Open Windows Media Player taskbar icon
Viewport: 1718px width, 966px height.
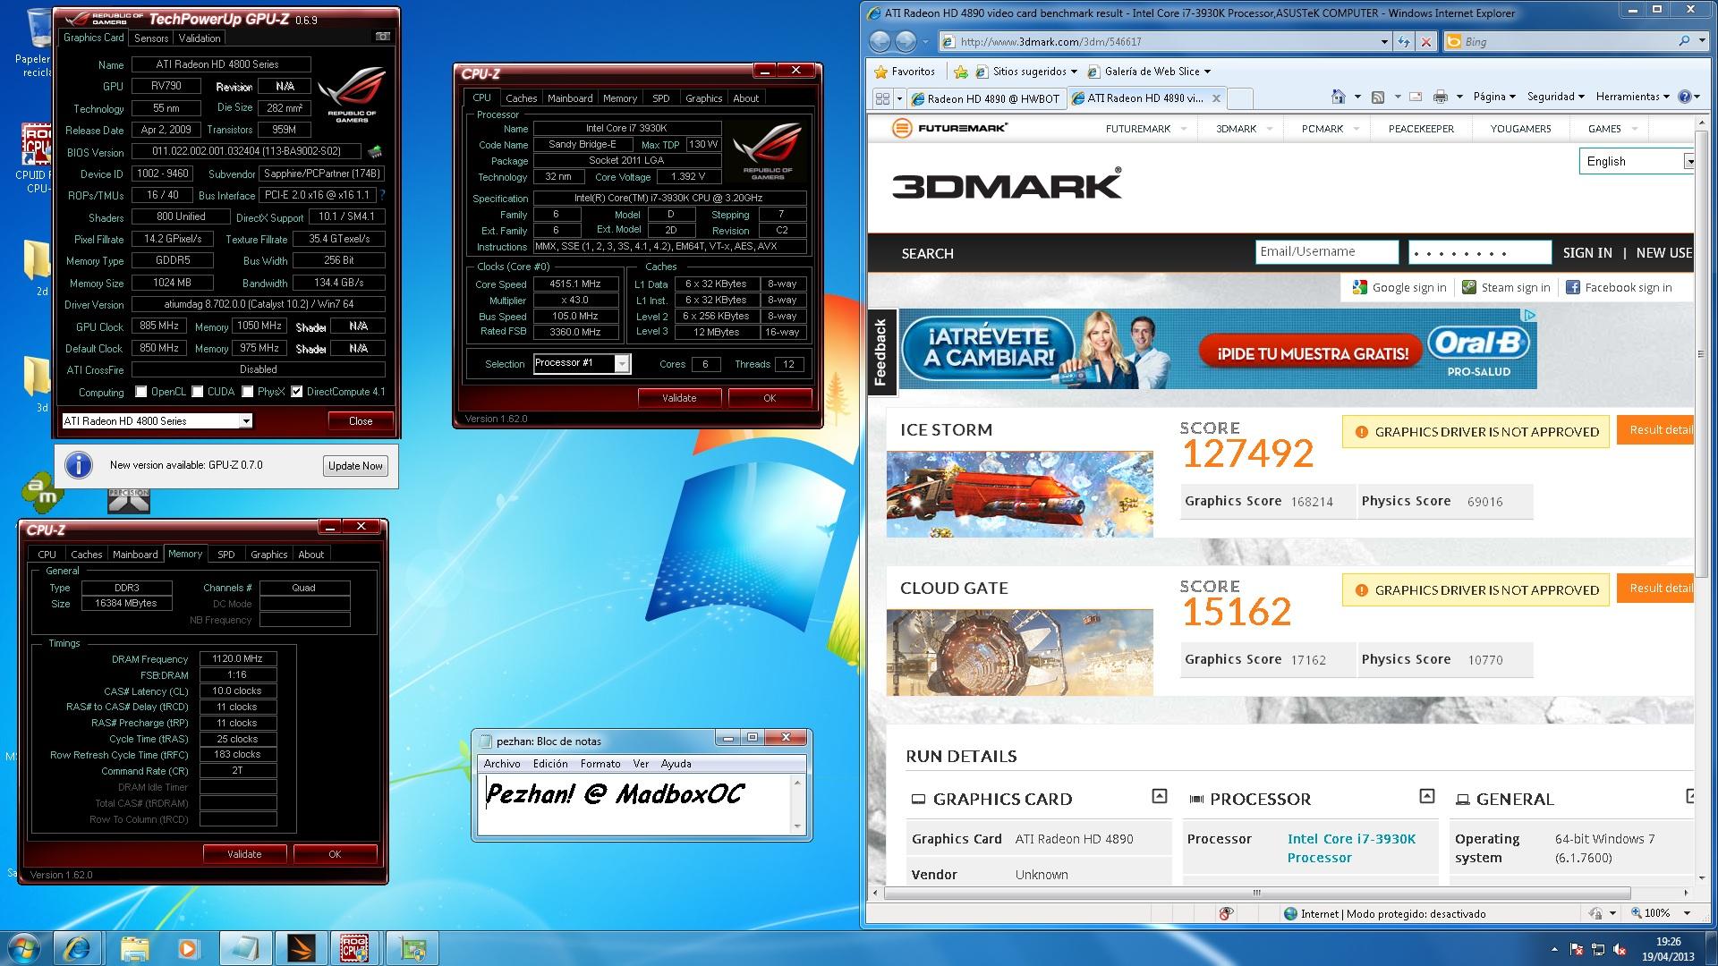tap(188, 948)
